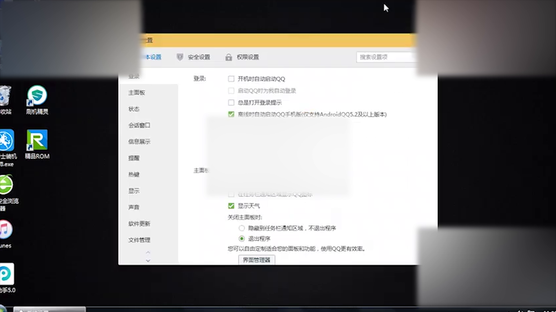Click the lock icon beside 权限设置

click(x=228, y=57)
